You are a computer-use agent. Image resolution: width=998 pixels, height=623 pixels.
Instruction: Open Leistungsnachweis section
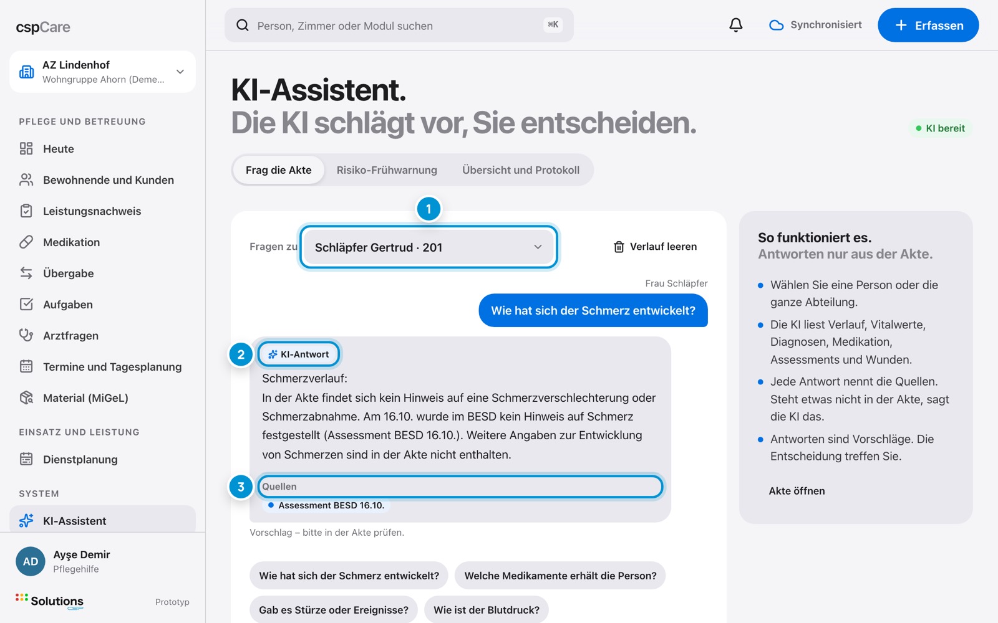tap(103, 211)
